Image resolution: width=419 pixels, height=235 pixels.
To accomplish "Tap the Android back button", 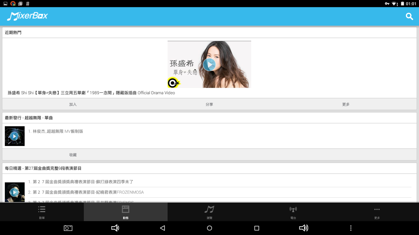I will [162, 228].
